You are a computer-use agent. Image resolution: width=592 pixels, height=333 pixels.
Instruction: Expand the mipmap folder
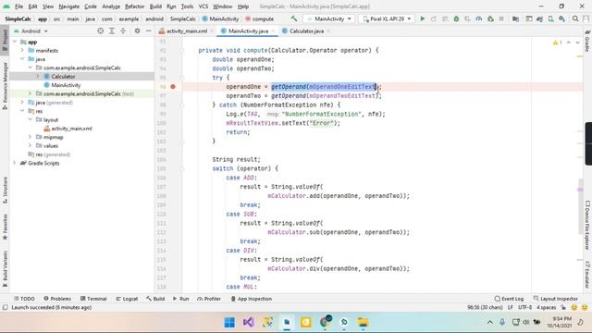tap(31, 137)
